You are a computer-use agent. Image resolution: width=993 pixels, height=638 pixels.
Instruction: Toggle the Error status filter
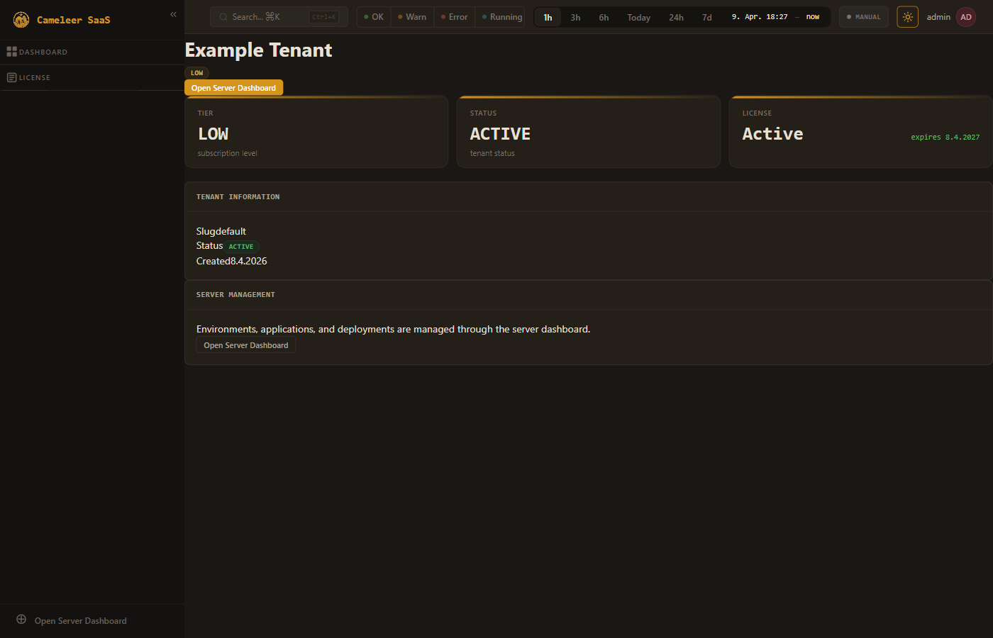[454, 17]
